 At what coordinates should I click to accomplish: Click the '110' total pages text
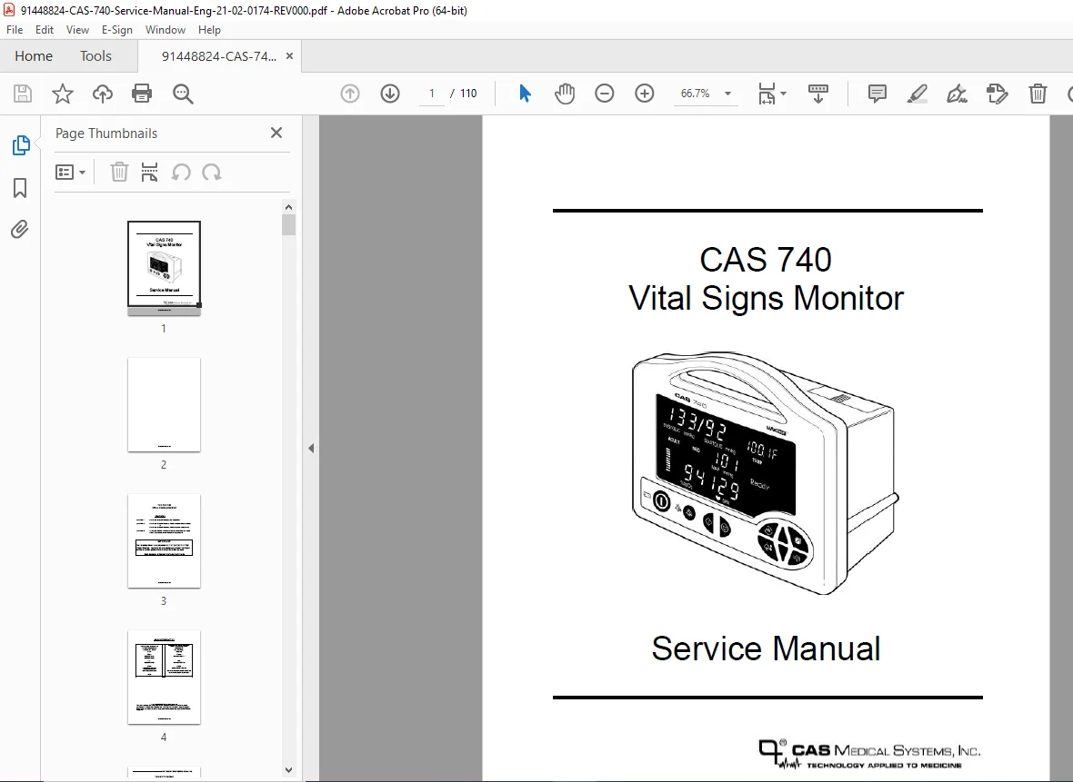(468, 94)
